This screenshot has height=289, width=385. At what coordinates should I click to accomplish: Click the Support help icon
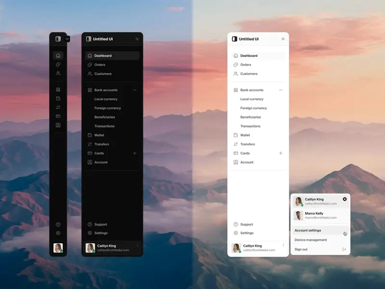pos(58,224)
